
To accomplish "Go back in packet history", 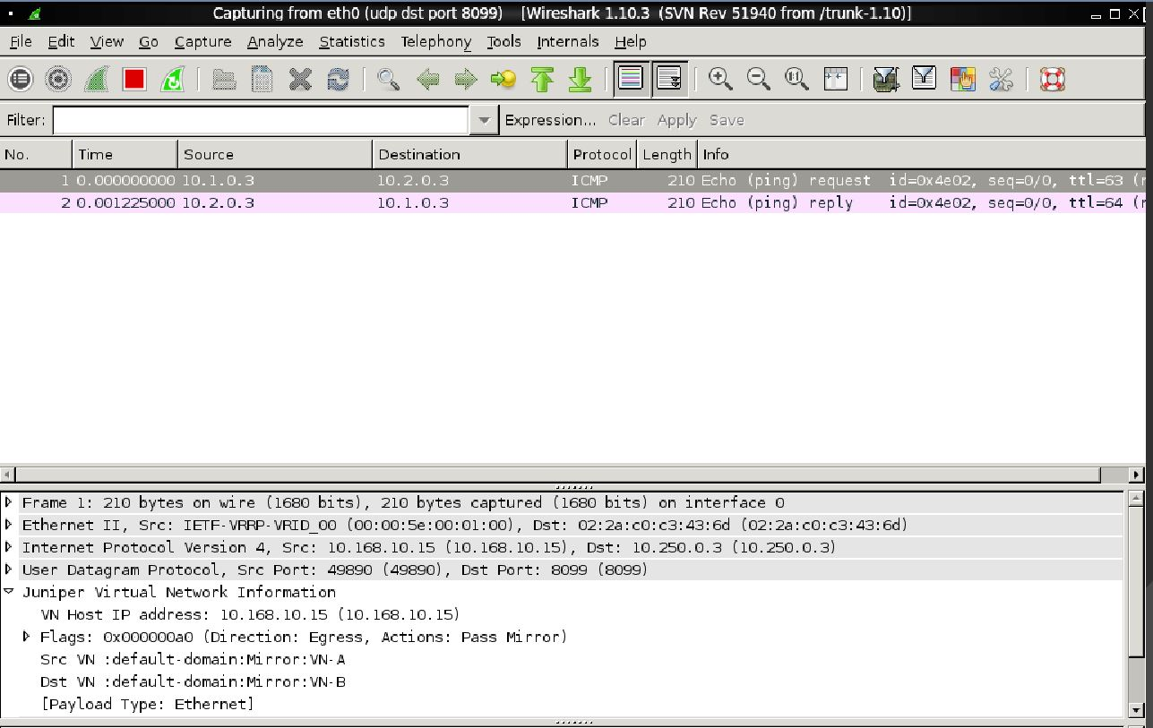I will [x=428, y=80].
